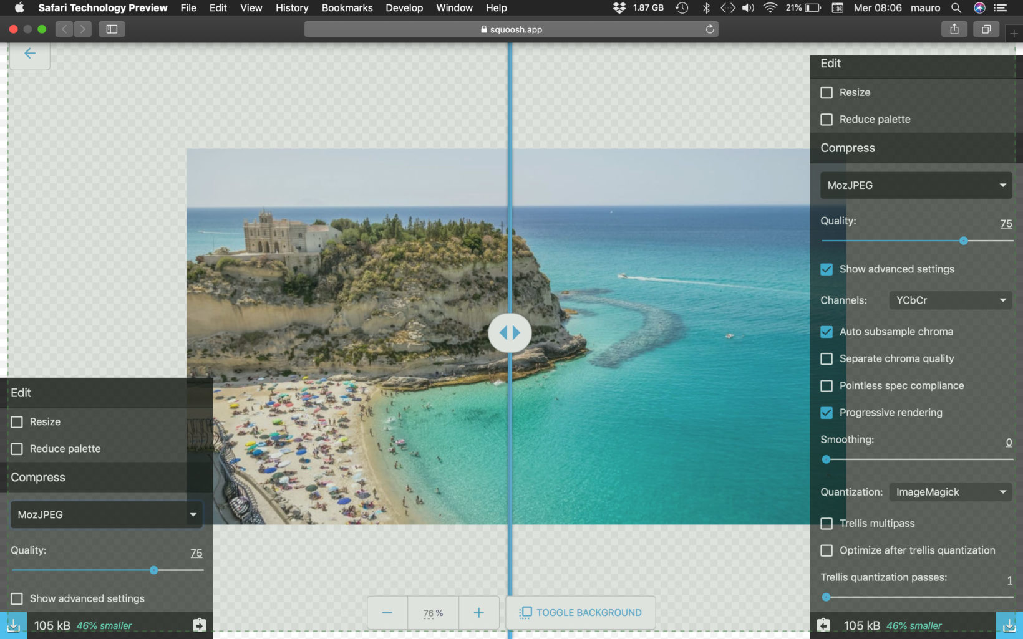Go forward in Safari history
1023x639 pixels.
(83, 29)
